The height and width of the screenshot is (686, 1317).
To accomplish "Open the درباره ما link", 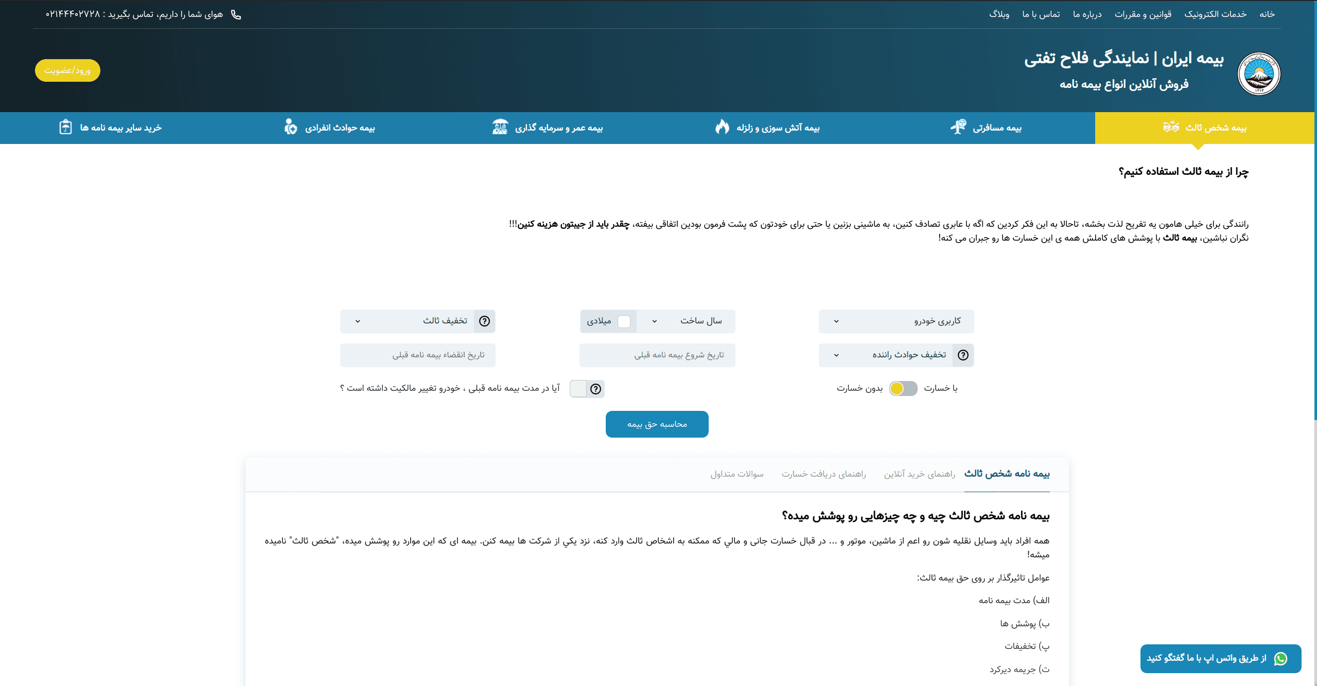I will 1087,14.
